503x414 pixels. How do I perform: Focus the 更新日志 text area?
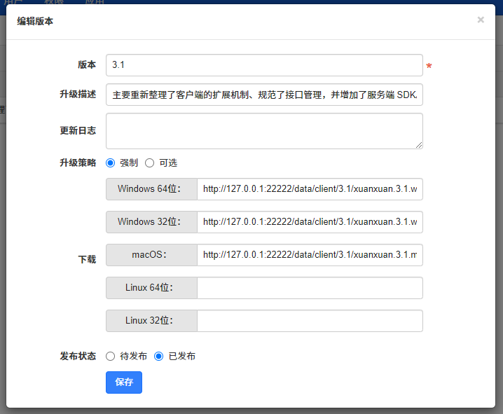264,131
